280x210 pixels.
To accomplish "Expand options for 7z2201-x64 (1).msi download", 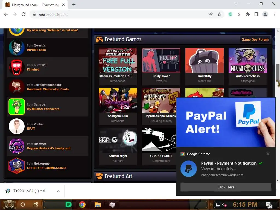I will coord(58,191).
